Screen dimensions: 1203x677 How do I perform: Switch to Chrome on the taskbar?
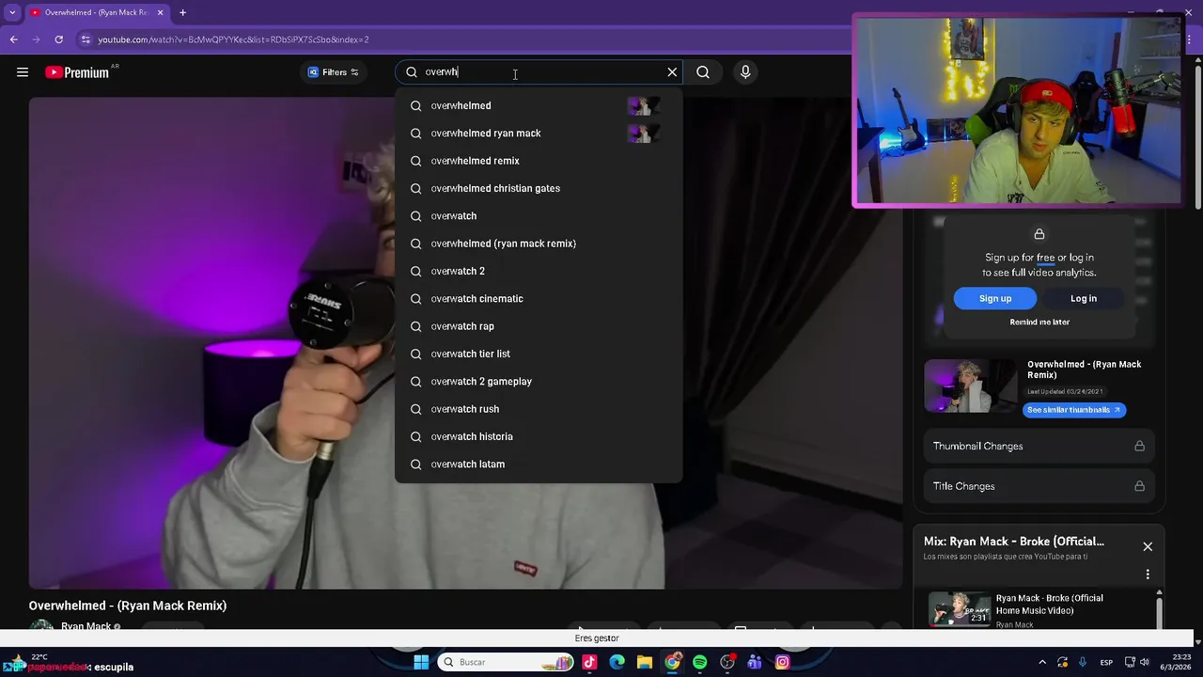(672, 662)
